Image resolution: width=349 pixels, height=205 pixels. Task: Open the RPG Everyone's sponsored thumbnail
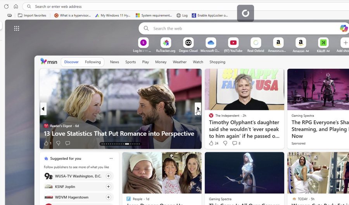click(318, 89)
